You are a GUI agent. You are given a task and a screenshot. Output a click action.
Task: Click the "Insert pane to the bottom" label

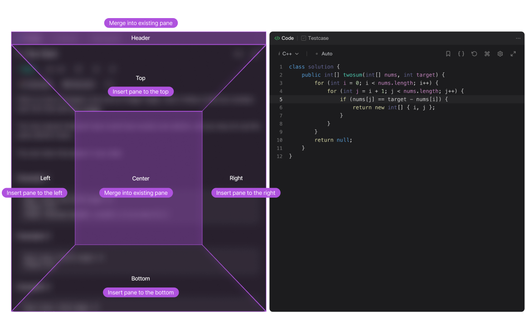pos(141,293)
